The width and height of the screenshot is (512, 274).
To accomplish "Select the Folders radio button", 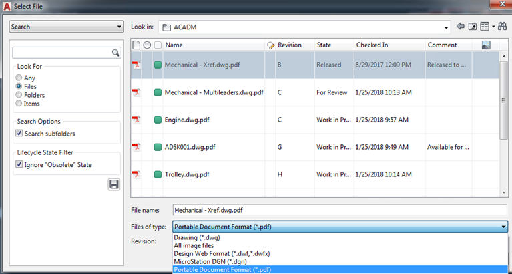I will (x=19, y=94).
